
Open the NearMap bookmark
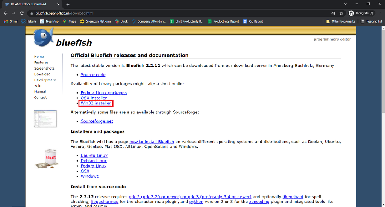pyautogui.click(x=49, y=21)
